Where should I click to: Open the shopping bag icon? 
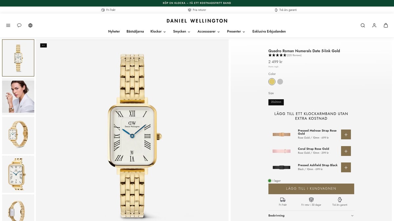point(386,25)
